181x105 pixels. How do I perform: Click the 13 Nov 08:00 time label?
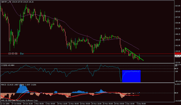point(74,104)
